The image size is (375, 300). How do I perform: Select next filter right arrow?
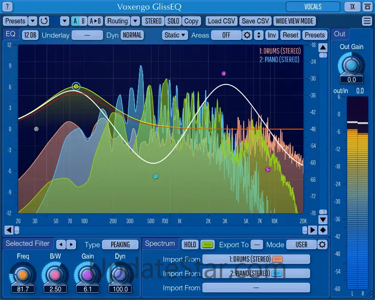click(71, 245)
